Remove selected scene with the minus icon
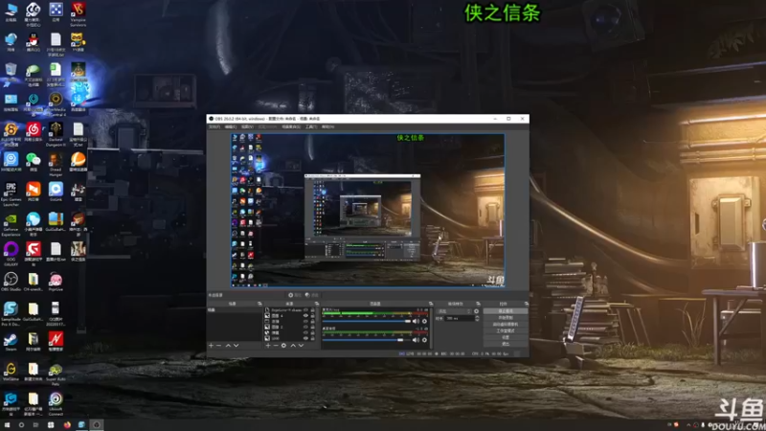This screenshot has width=766, height=431. point(219,346)
